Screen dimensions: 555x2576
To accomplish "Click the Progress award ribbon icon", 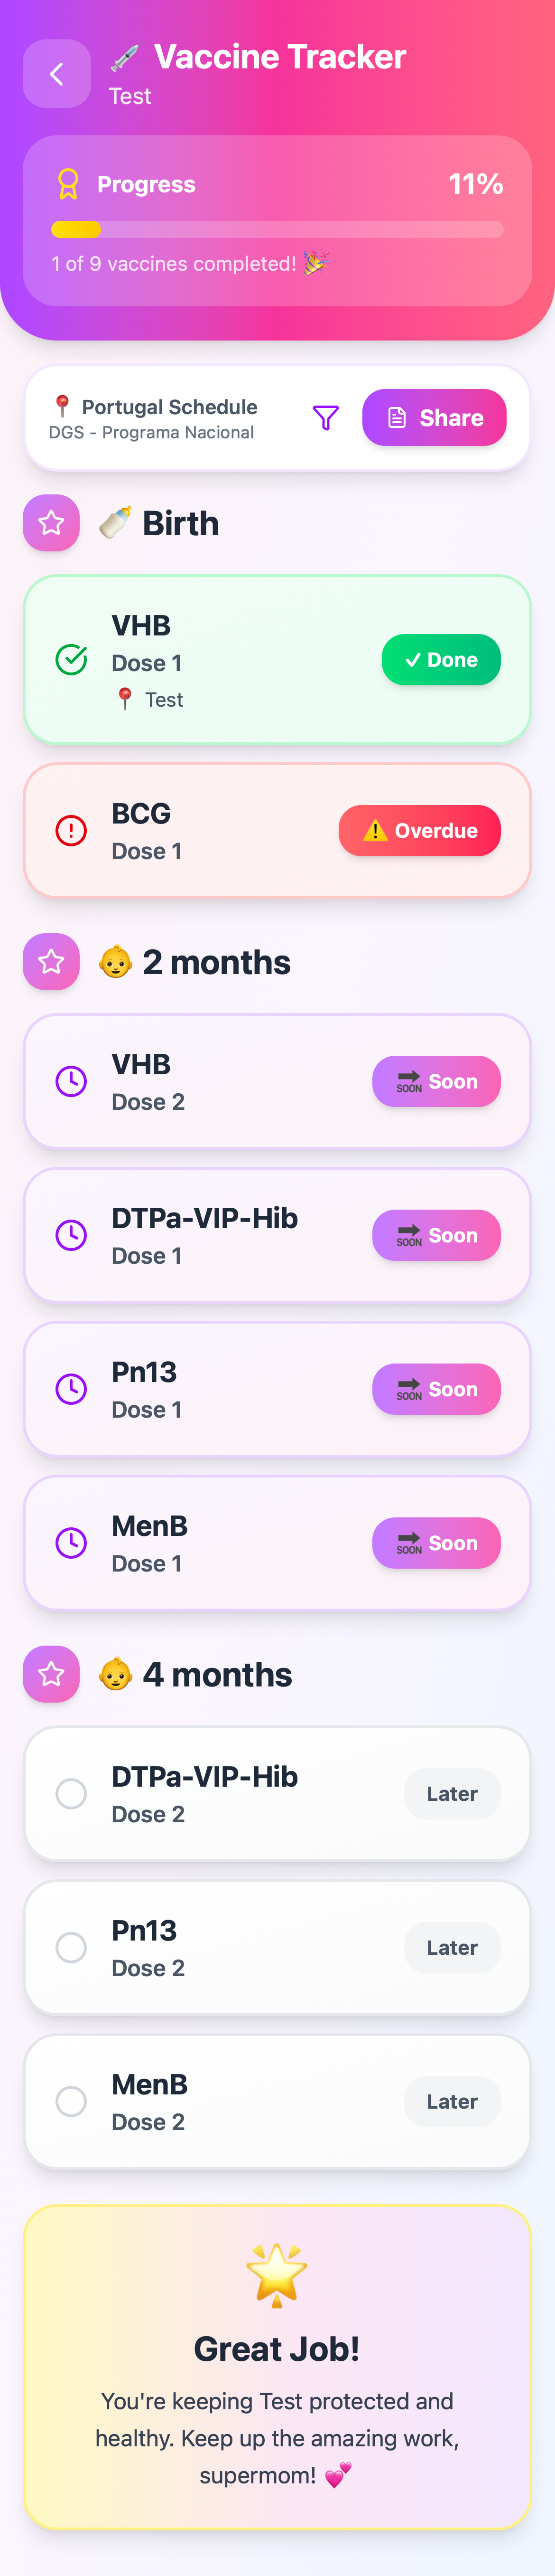I will 68,184.
